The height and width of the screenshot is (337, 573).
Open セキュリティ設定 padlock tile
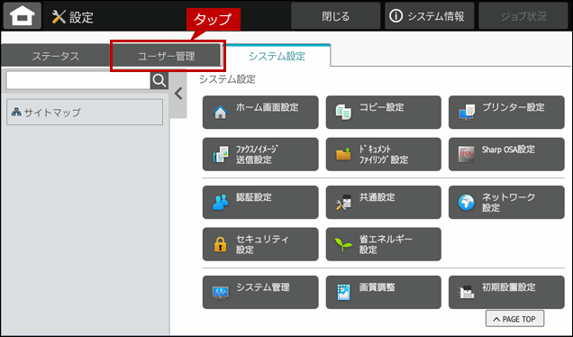[260, 244]
